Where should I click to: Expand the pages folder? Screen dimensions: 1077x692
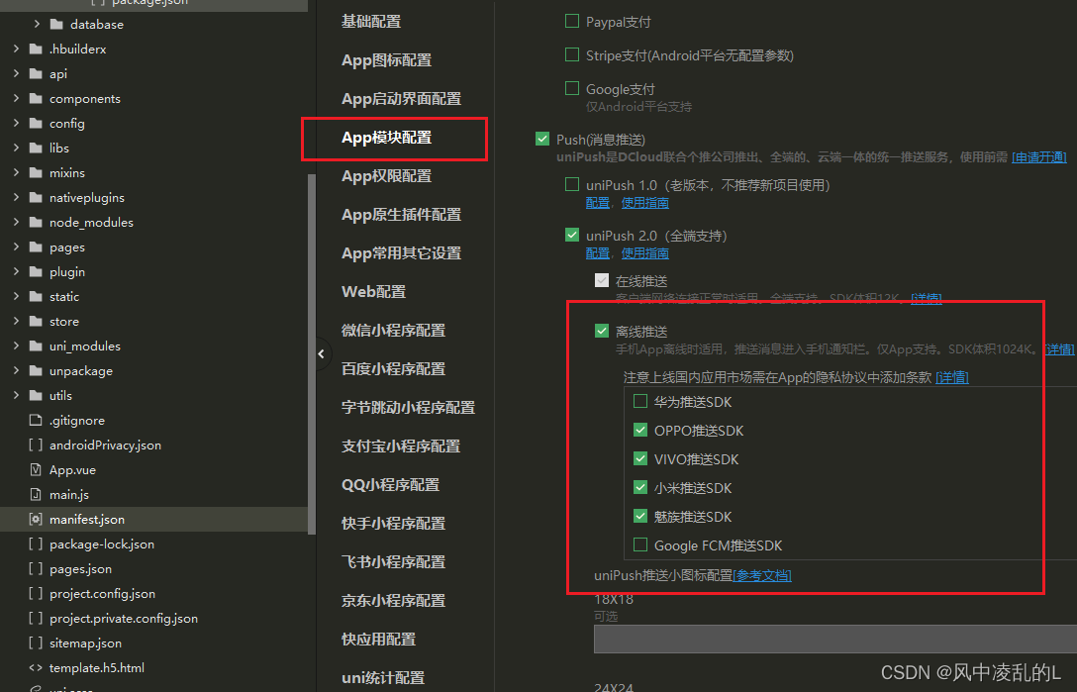pos(14,247)
